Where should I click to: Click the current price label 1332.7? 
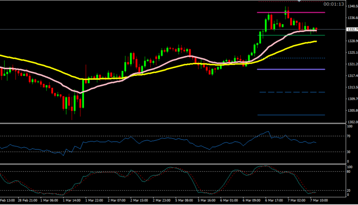pos(351,30)
